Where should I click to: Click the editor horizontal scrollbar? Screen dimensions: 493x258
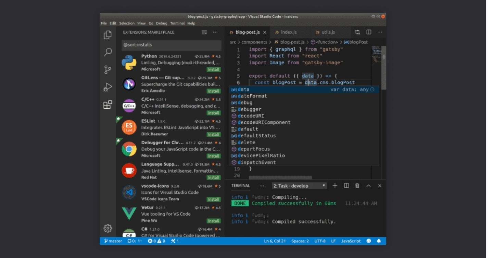(x=280, y=178)
